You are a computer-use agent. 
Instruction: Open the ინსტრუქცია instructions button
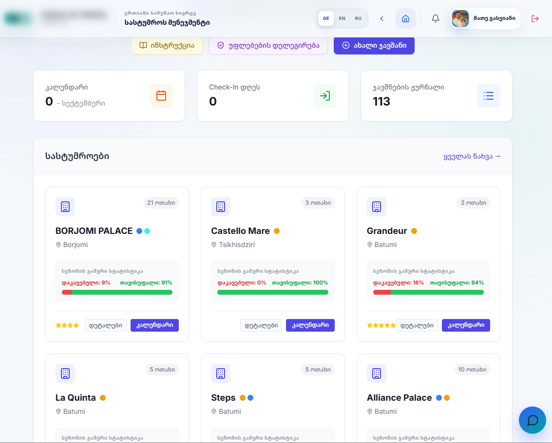(167, 46)
